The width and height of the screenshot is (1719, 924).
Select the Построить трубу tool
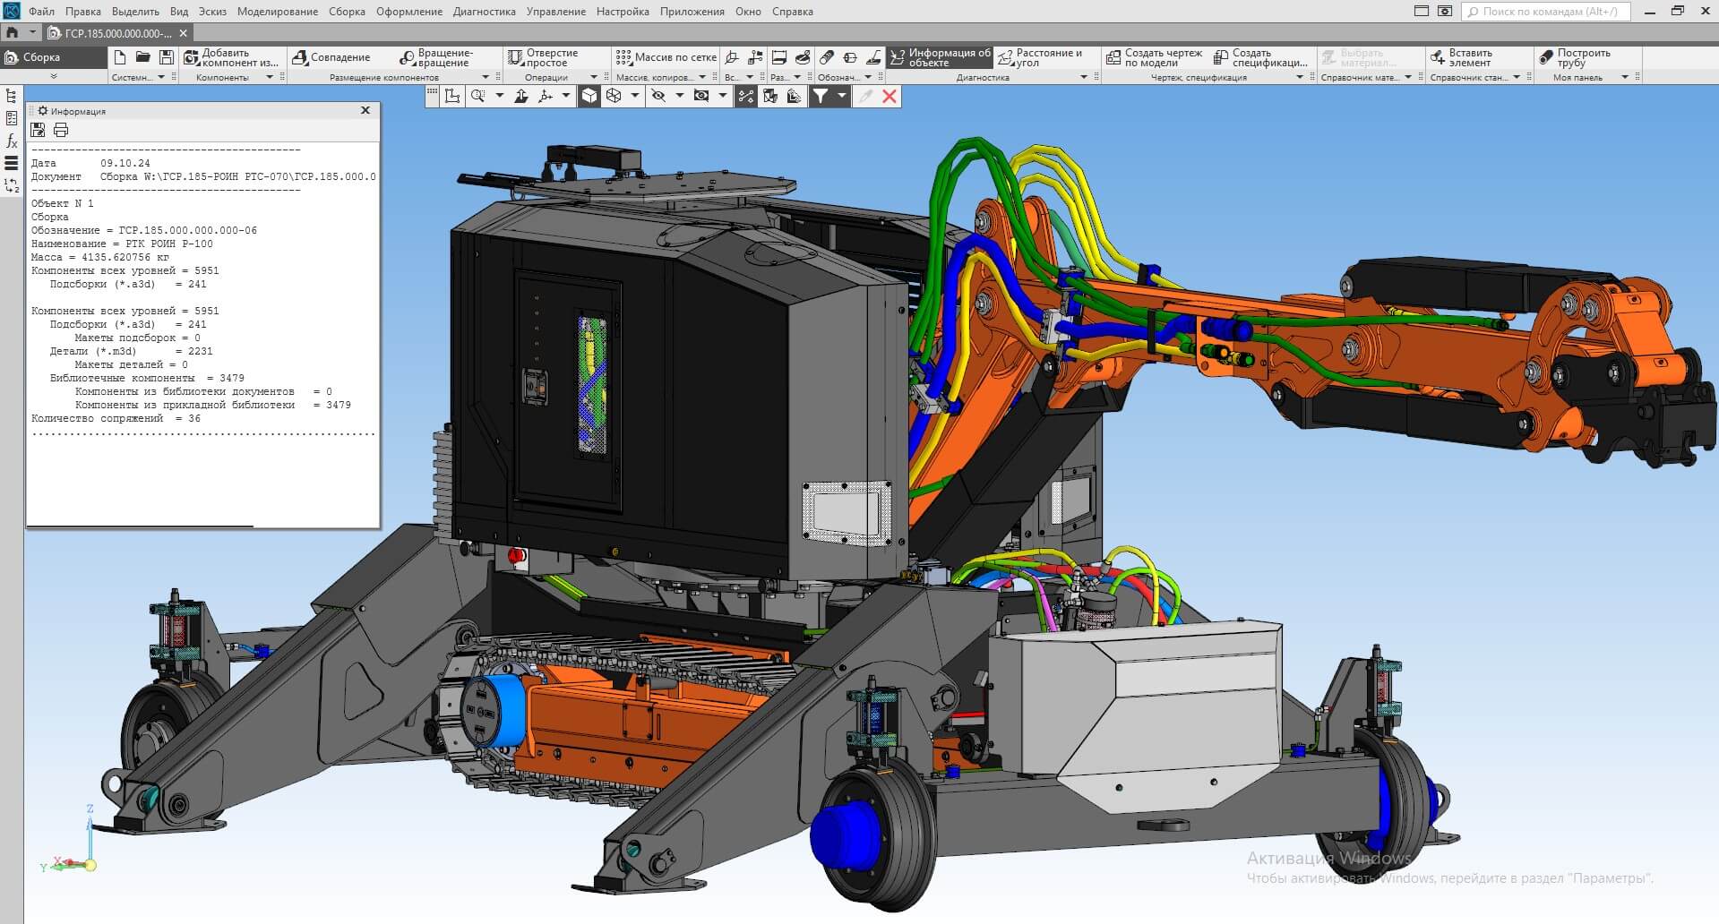pos(1575,58)
